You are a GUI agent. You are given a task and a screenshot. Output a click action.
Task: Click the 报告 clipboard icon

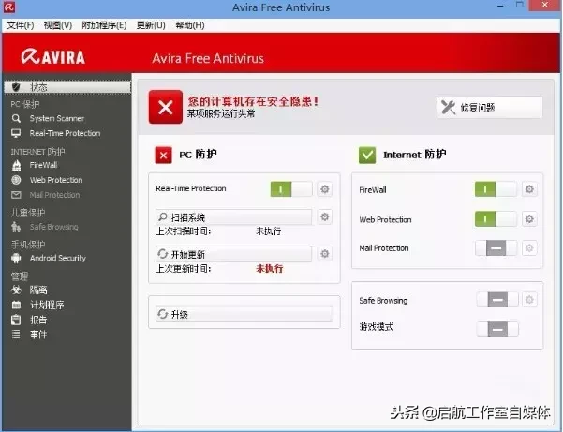pyautogui.click(x=16, y=320)
